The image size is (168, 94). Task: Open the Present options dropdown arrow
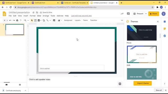[x=146, y=14]
